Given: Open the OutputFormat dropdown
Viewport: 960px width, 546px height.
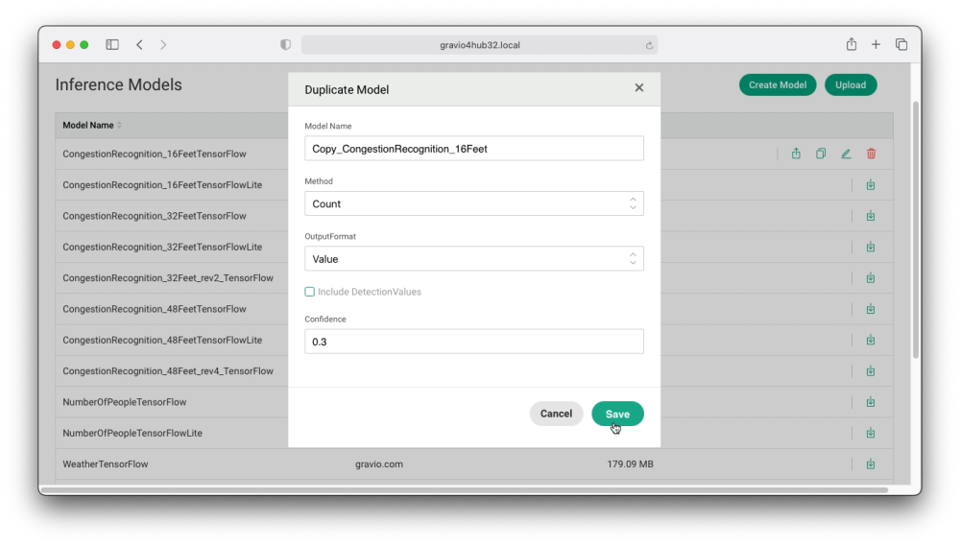Looking at the screenshot, I should pyautogui.click(x=474, y=259).
